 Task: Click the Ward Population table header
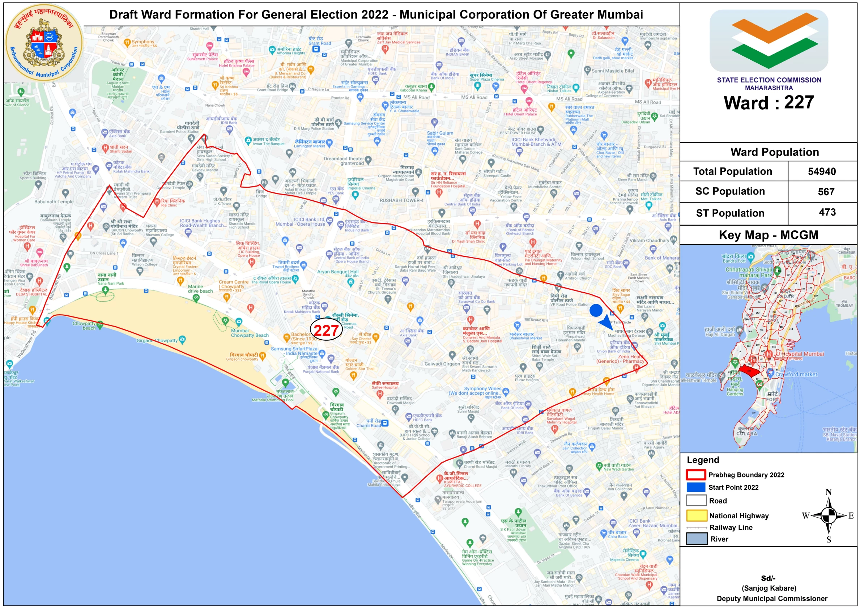tap(775, 152)
